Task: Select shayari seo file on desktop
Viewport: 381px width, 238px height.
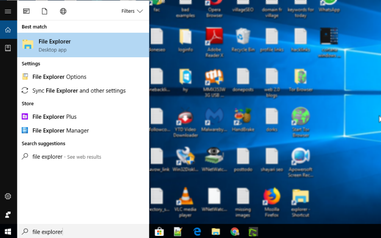Action: pos(272,160)
